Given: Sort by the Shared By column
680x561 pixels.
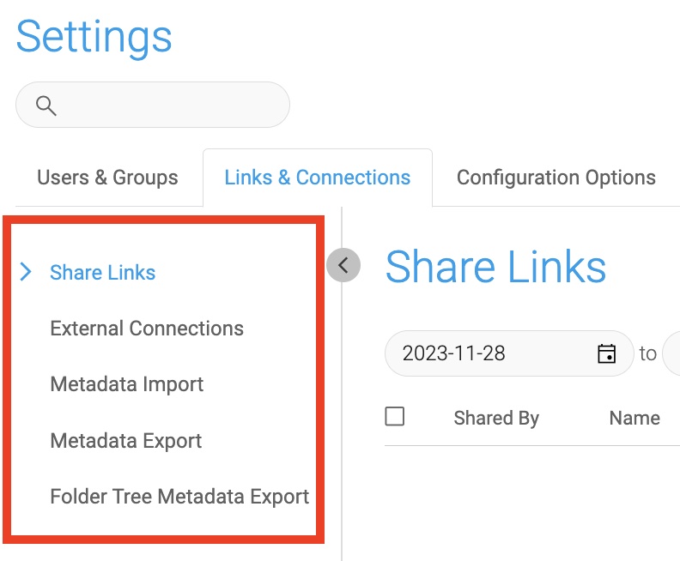Looking at the screenshot, I should 496,419.
